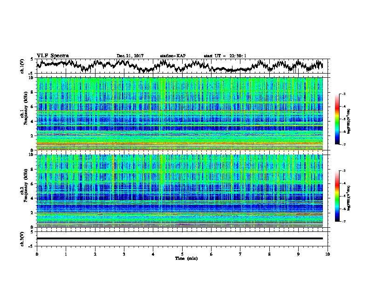Click time axis tick label "10"
Image resolution: width=369 pixels, height=285 pixels.
(x=328, y=254)
